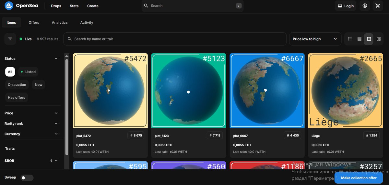Screen dimensions: 389x185
Task: Click the sidebar vertical scrollbar
Action: (67, 107)
